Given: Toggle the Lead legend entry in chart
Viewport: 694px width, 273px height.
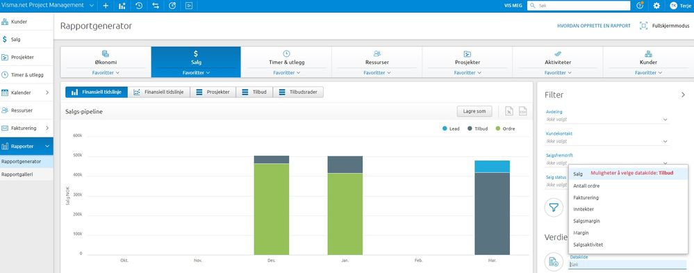Looking at the screenshot, I should point(451,129).
